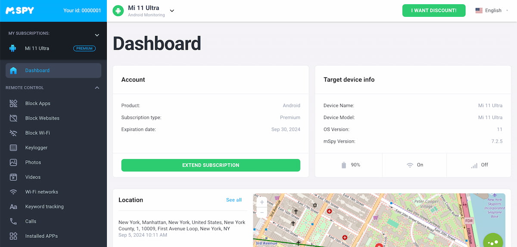Open Wi-Fi networks menu item
Image resolution: width=517 pixels, height=247 pixels.
(41, 192)
